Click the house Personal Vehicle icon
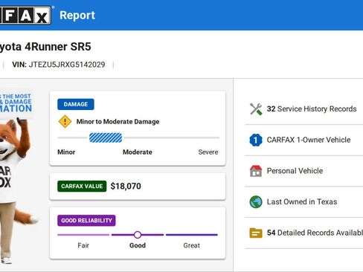 tap(256, 171)
